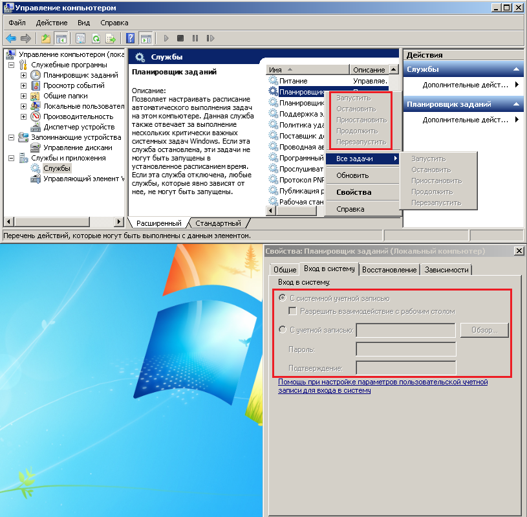Open Help via blue question mark icon
The width and height of the screenshot is (527, 517).
coord(131,38)
